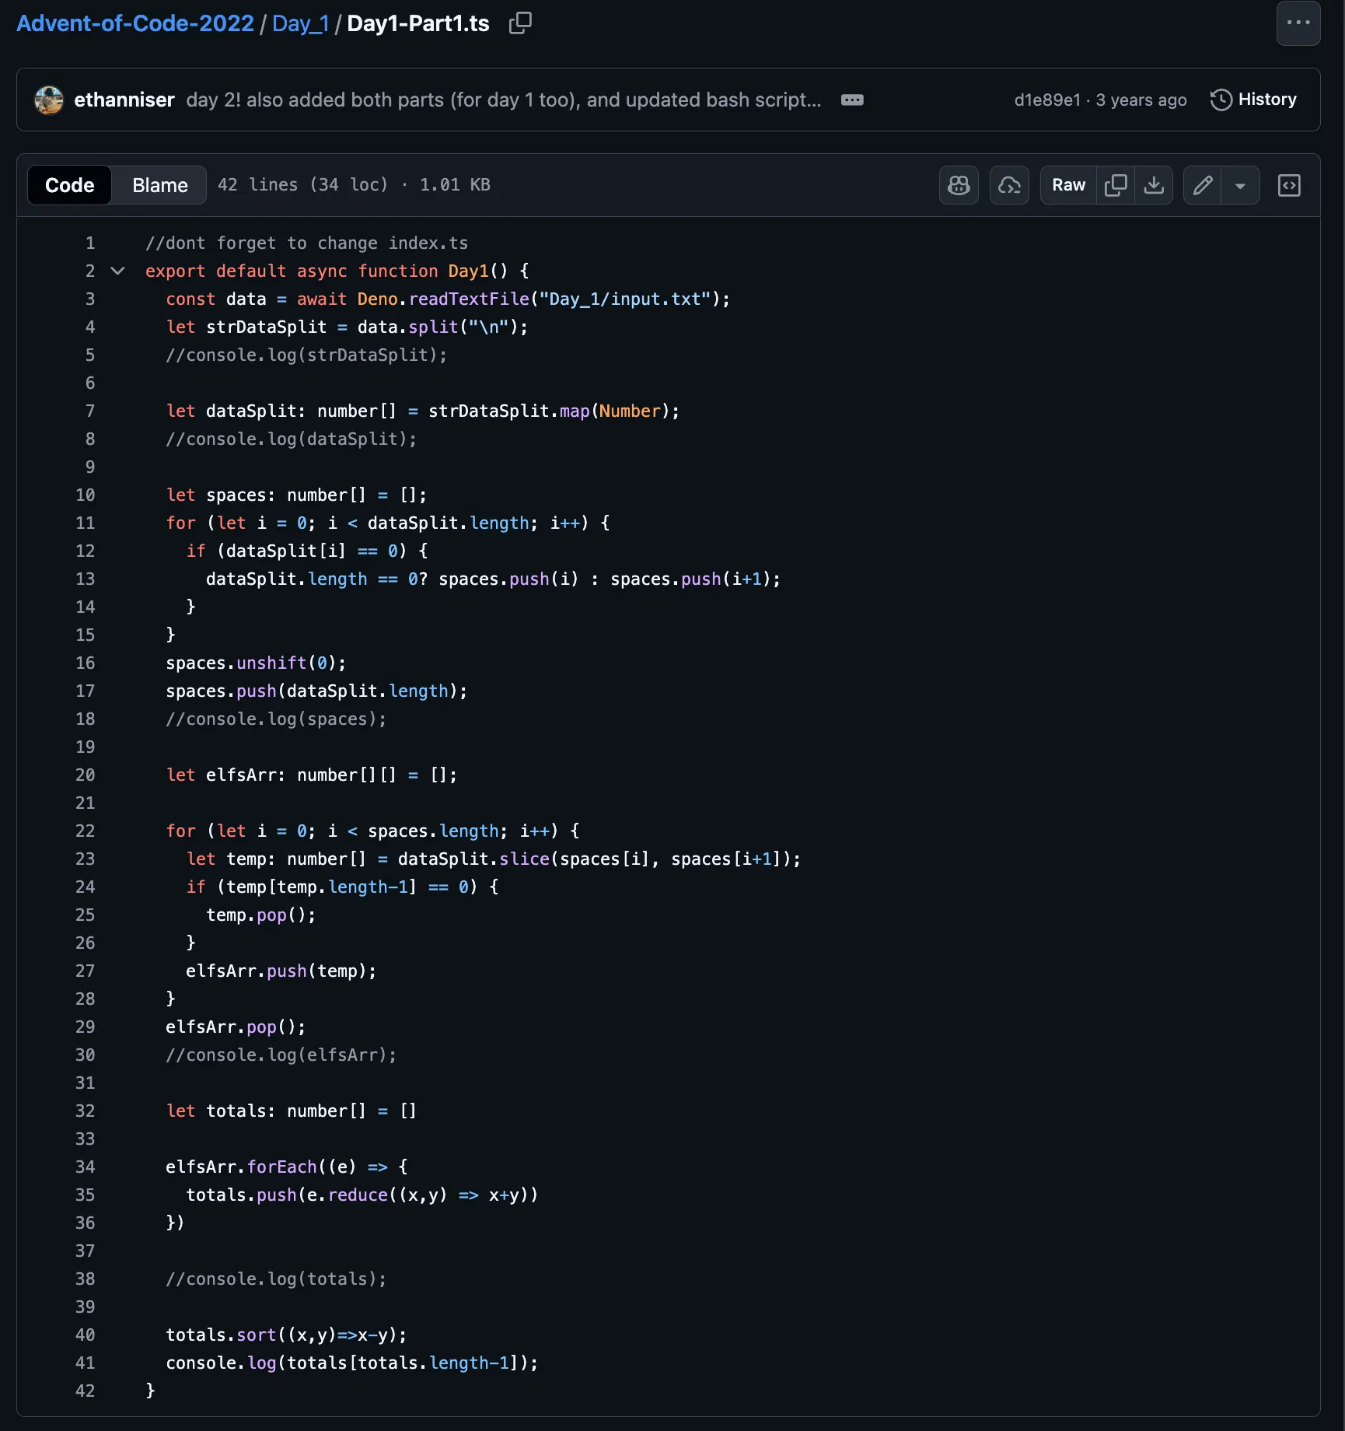Open the edit options dropdown arrow

(1241, 185)
